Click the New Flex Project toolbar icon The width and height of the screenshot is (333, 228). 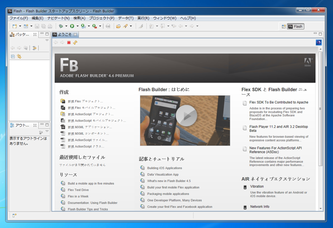tap(26, 26)
